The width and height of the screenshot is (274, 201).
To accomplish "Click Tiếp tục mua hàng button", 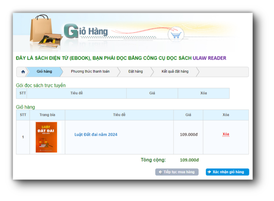I will pyautogui.click(x=177, y=172).
